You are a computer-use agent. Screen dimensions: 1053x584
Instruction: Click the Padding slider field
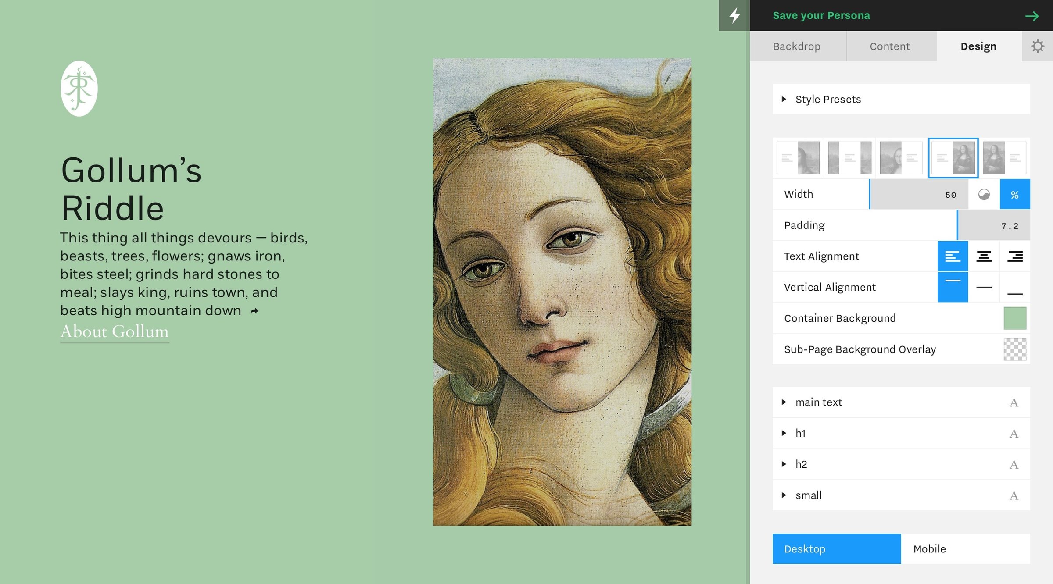[x=993, y=225]
